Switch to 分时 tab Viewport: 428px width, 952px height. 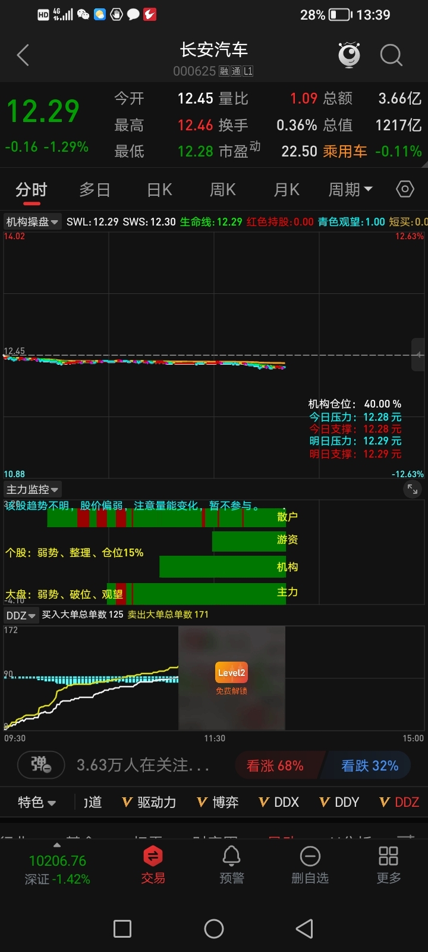click(x=32, y=189)
